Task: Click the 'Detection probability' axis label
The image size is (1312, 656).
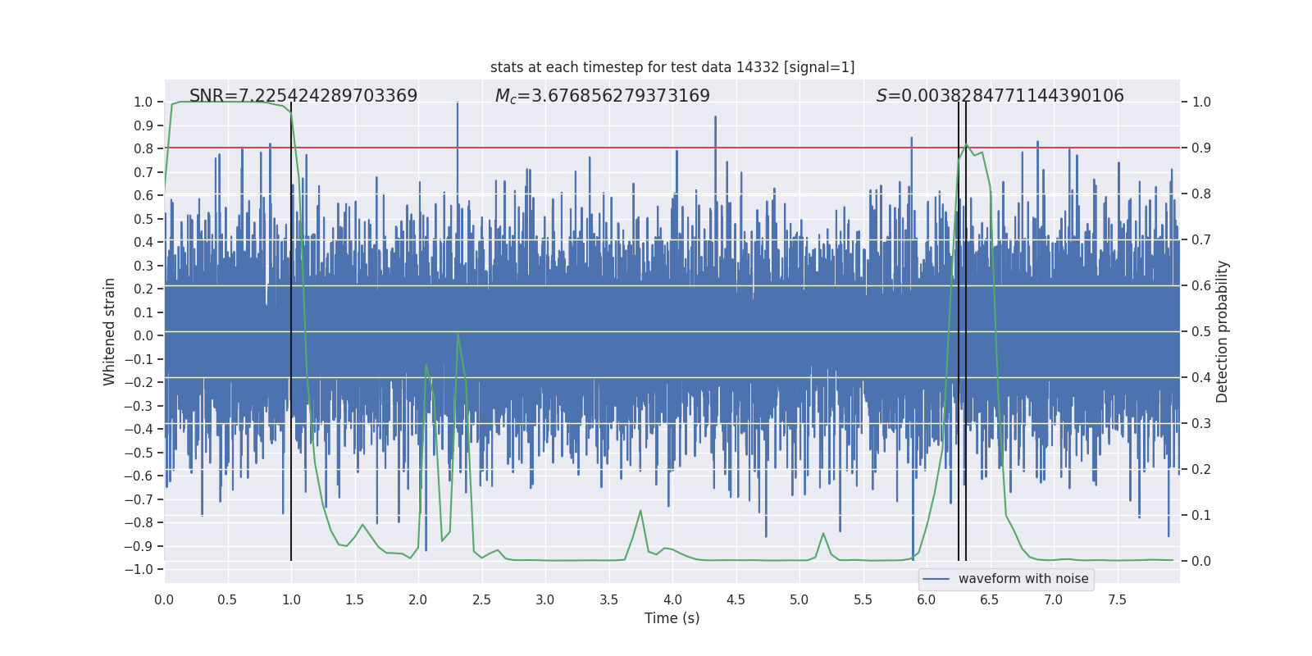Action: point(1223,331)
